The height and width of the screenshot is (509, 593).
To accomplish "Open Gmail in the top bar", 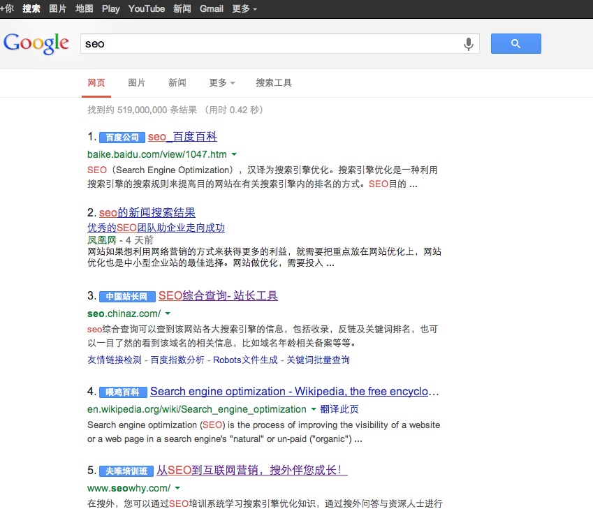I will tap(212, 8).
